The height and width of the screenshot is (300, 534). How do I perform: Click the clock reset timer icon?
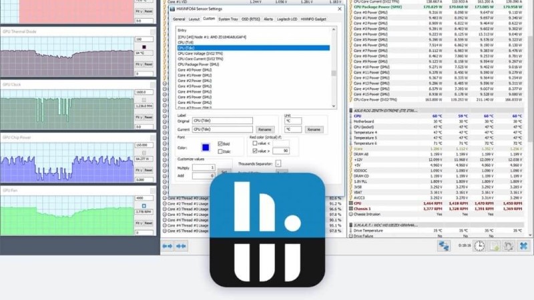[x=479, y=245]
